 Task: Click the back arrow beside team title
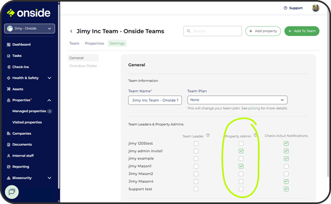pyautogui.click(x=71, y=31)
